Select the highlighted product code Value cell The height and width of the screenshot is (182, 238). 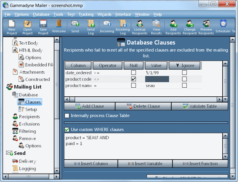[x=157, y=79]
